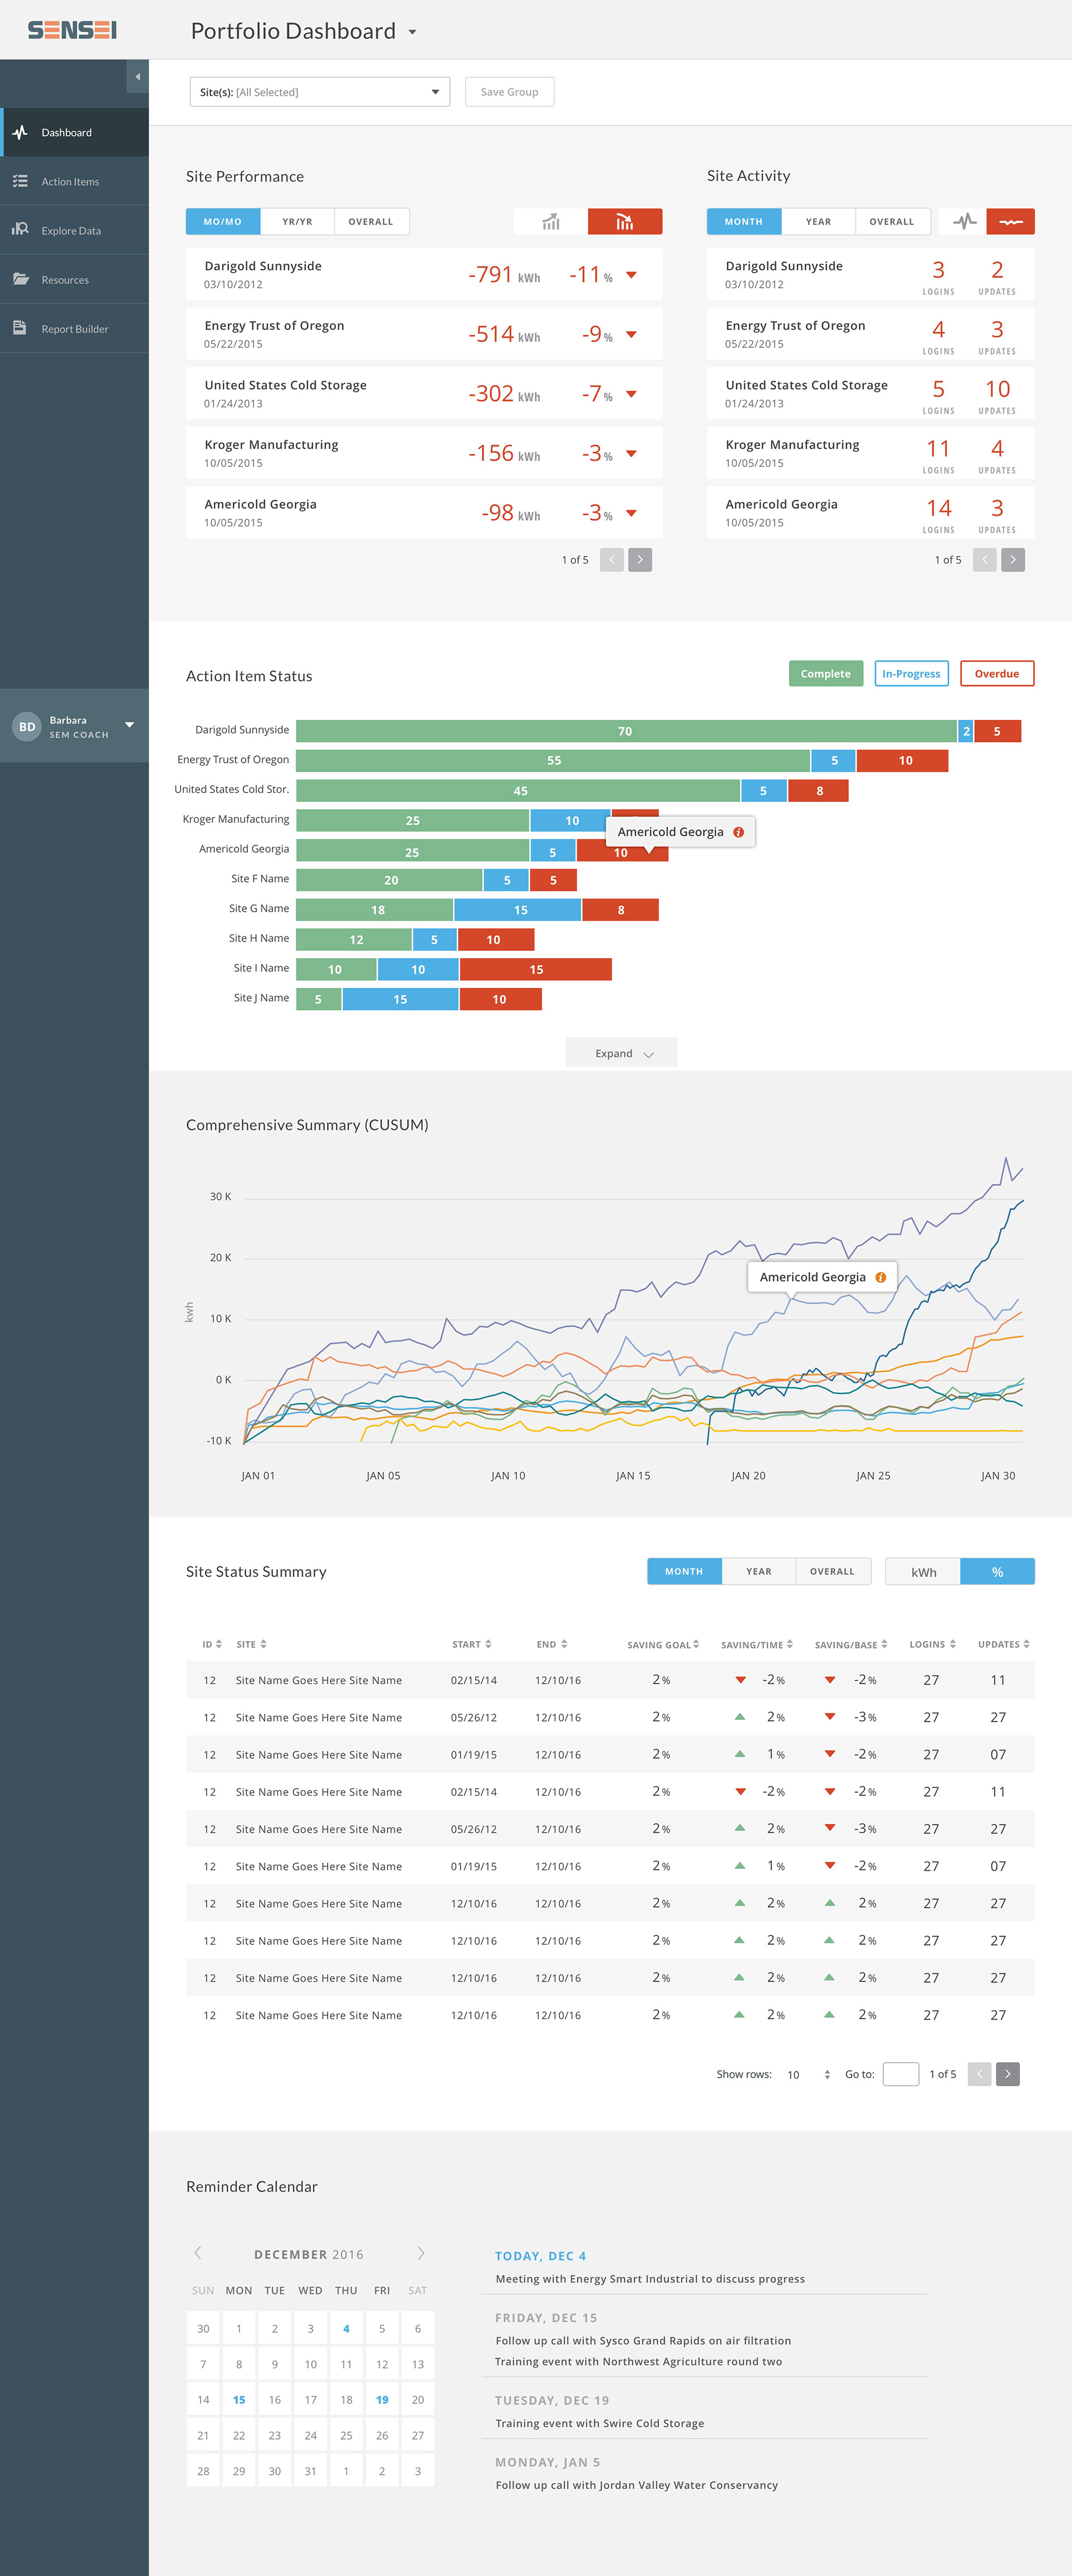Expand Darigold Sunnyside performance row arrow
This screenshot has height=2576, width=1072.
pos(631,275)
